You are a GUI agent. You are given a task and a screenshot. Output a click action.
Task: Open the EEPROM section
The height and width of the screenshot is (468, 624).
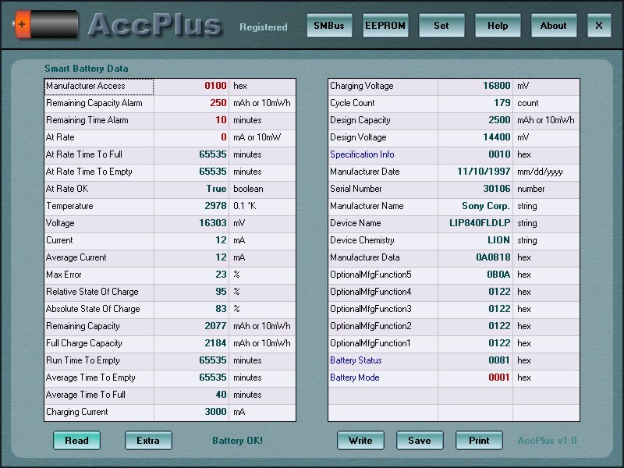385,26
